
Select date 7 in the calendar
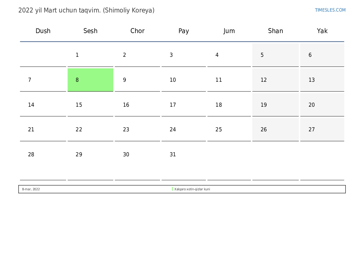(43, 80)
